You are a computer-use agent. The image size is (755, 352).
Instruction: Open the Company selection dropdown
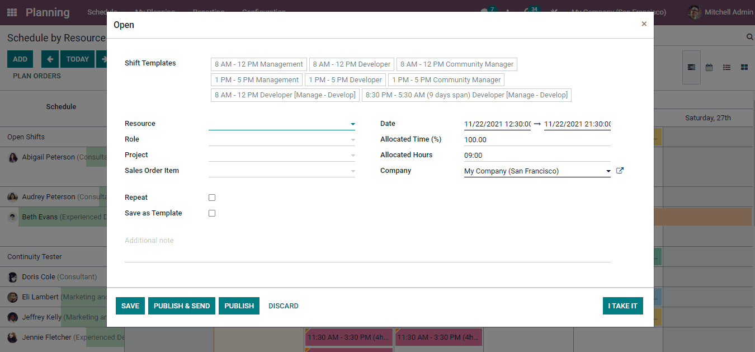pyautogui.click(x=608, y=171)
